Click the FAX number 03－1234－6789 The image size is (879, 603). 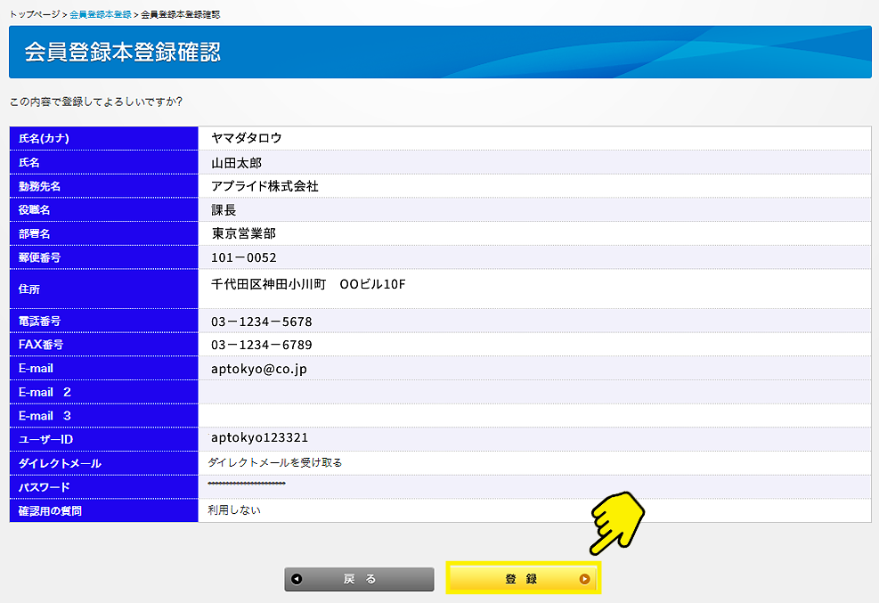(x=261, y=345)
